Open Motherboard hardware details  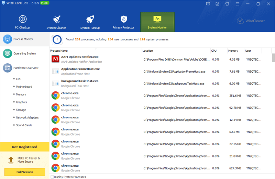coord(24,87)
